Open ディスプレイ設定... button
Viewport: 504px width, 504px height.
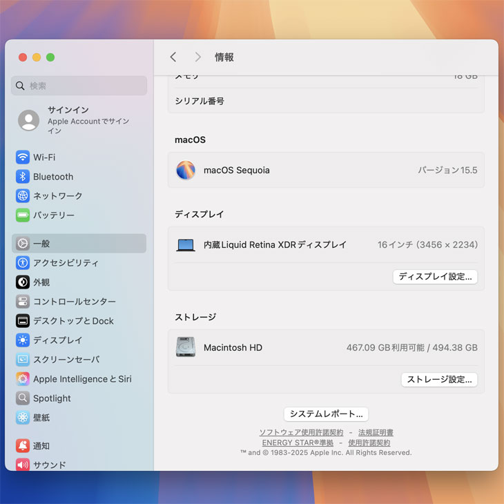[x=435, y=277]
